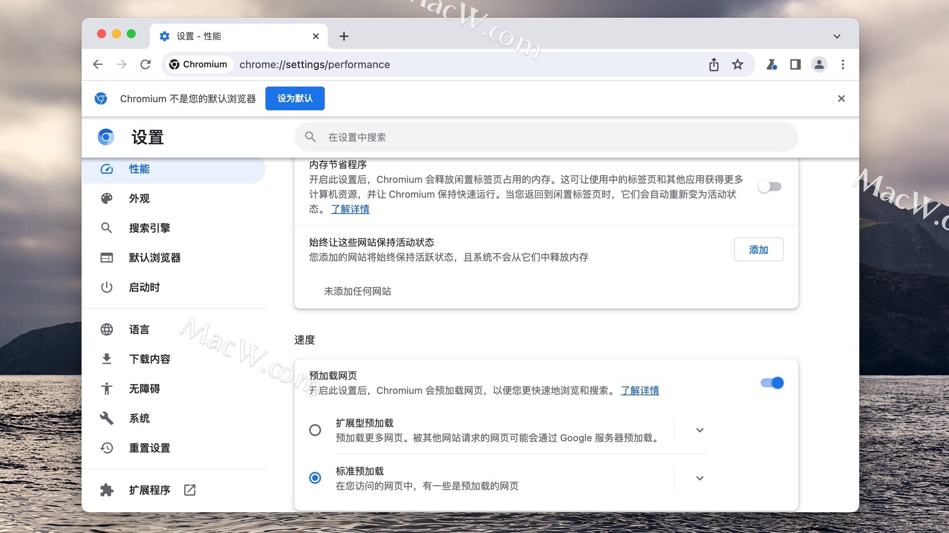Click the 始终让这些网站保持活动状态 label

(372, 242)
